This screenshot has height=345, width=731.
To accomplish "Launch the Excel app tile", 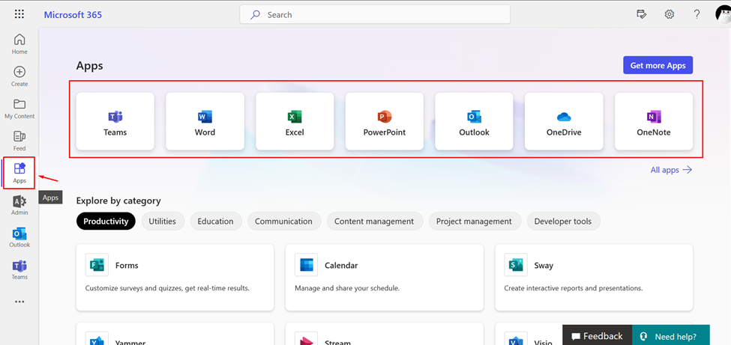I will coord(295,121).
